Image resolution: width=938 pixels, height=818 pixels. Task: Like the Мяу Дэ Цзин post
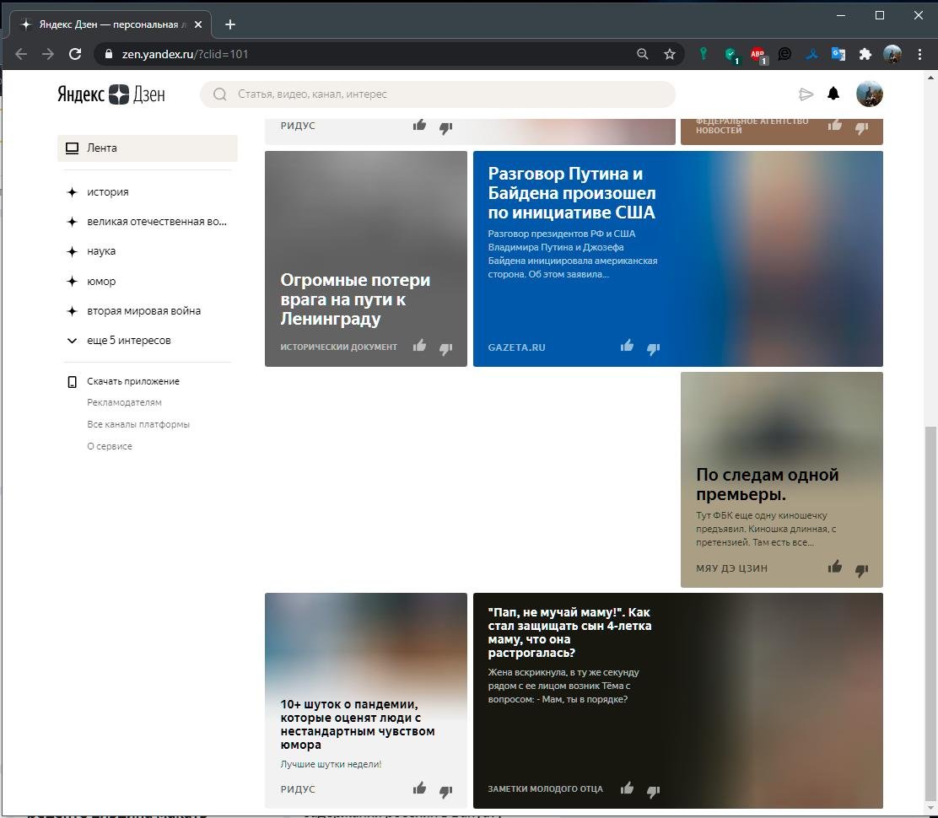(835, 566)
